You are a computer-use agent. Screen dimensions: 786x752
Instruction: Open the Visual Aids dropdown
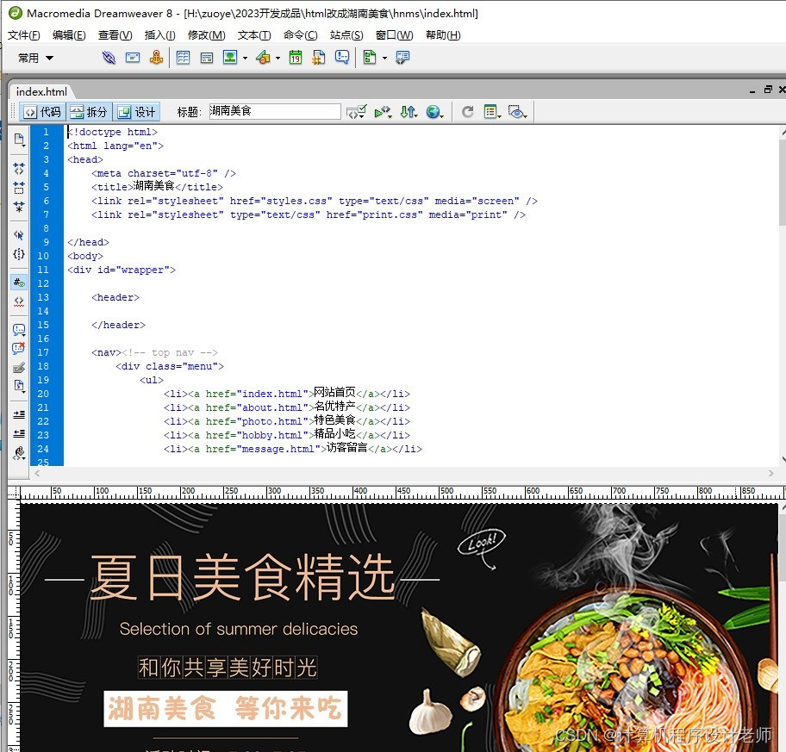tap(517, 112)
